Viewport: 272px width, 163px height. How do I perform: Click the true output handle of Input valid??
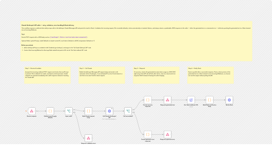(73, 110)
